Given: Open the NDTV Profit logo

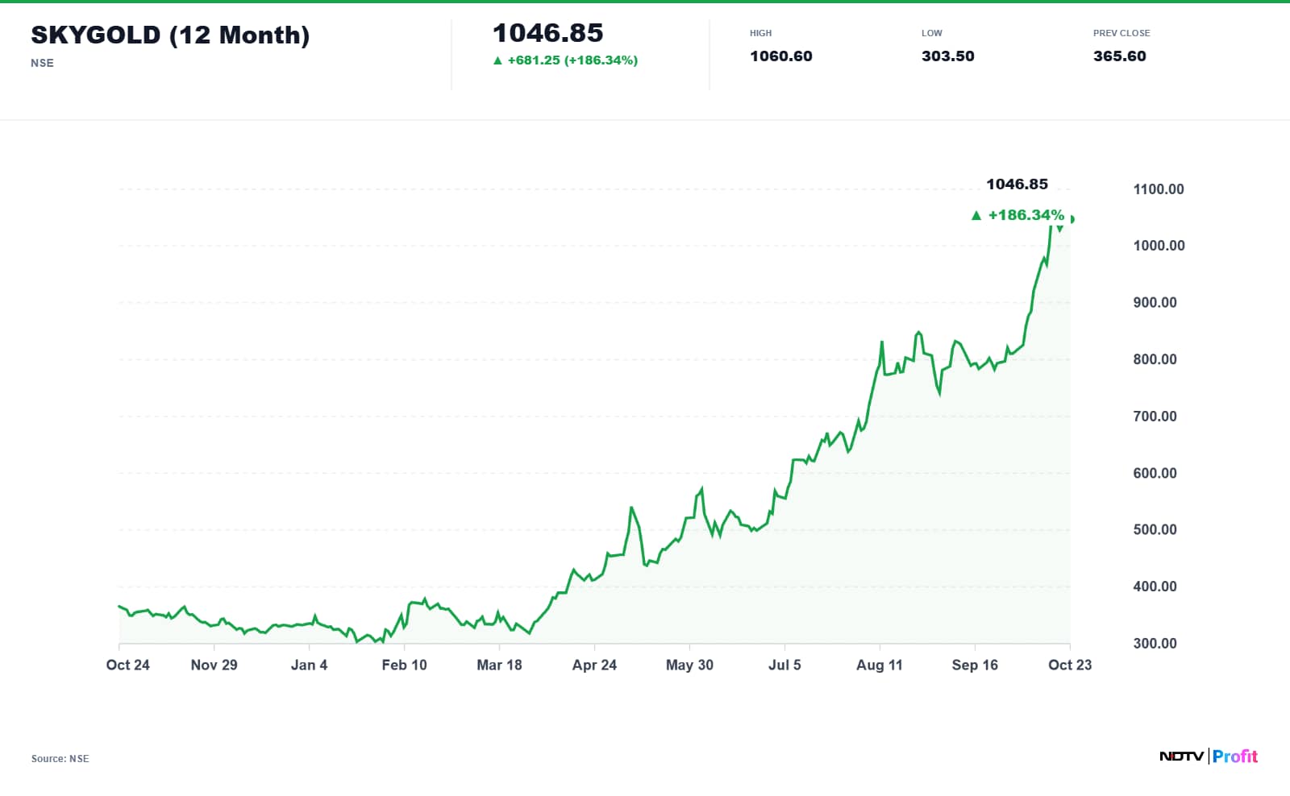Looking at the screenshot, I should [1209, 756].
